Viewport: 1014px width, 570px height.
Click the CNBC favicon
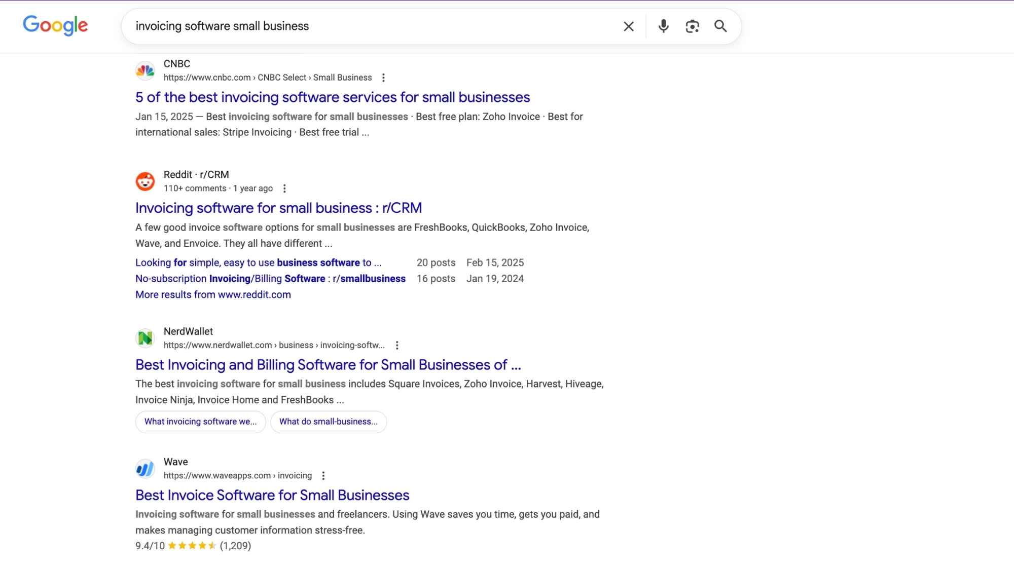point(145,71)
